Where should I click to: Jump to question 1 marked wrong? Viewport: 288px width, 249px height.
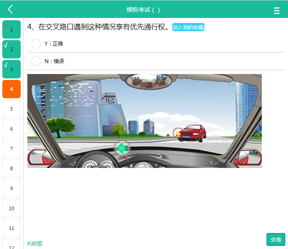click(11, 29)
